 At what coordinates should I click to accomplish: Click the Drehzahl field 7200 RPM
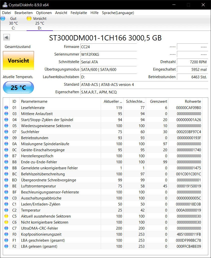point(192,62)
